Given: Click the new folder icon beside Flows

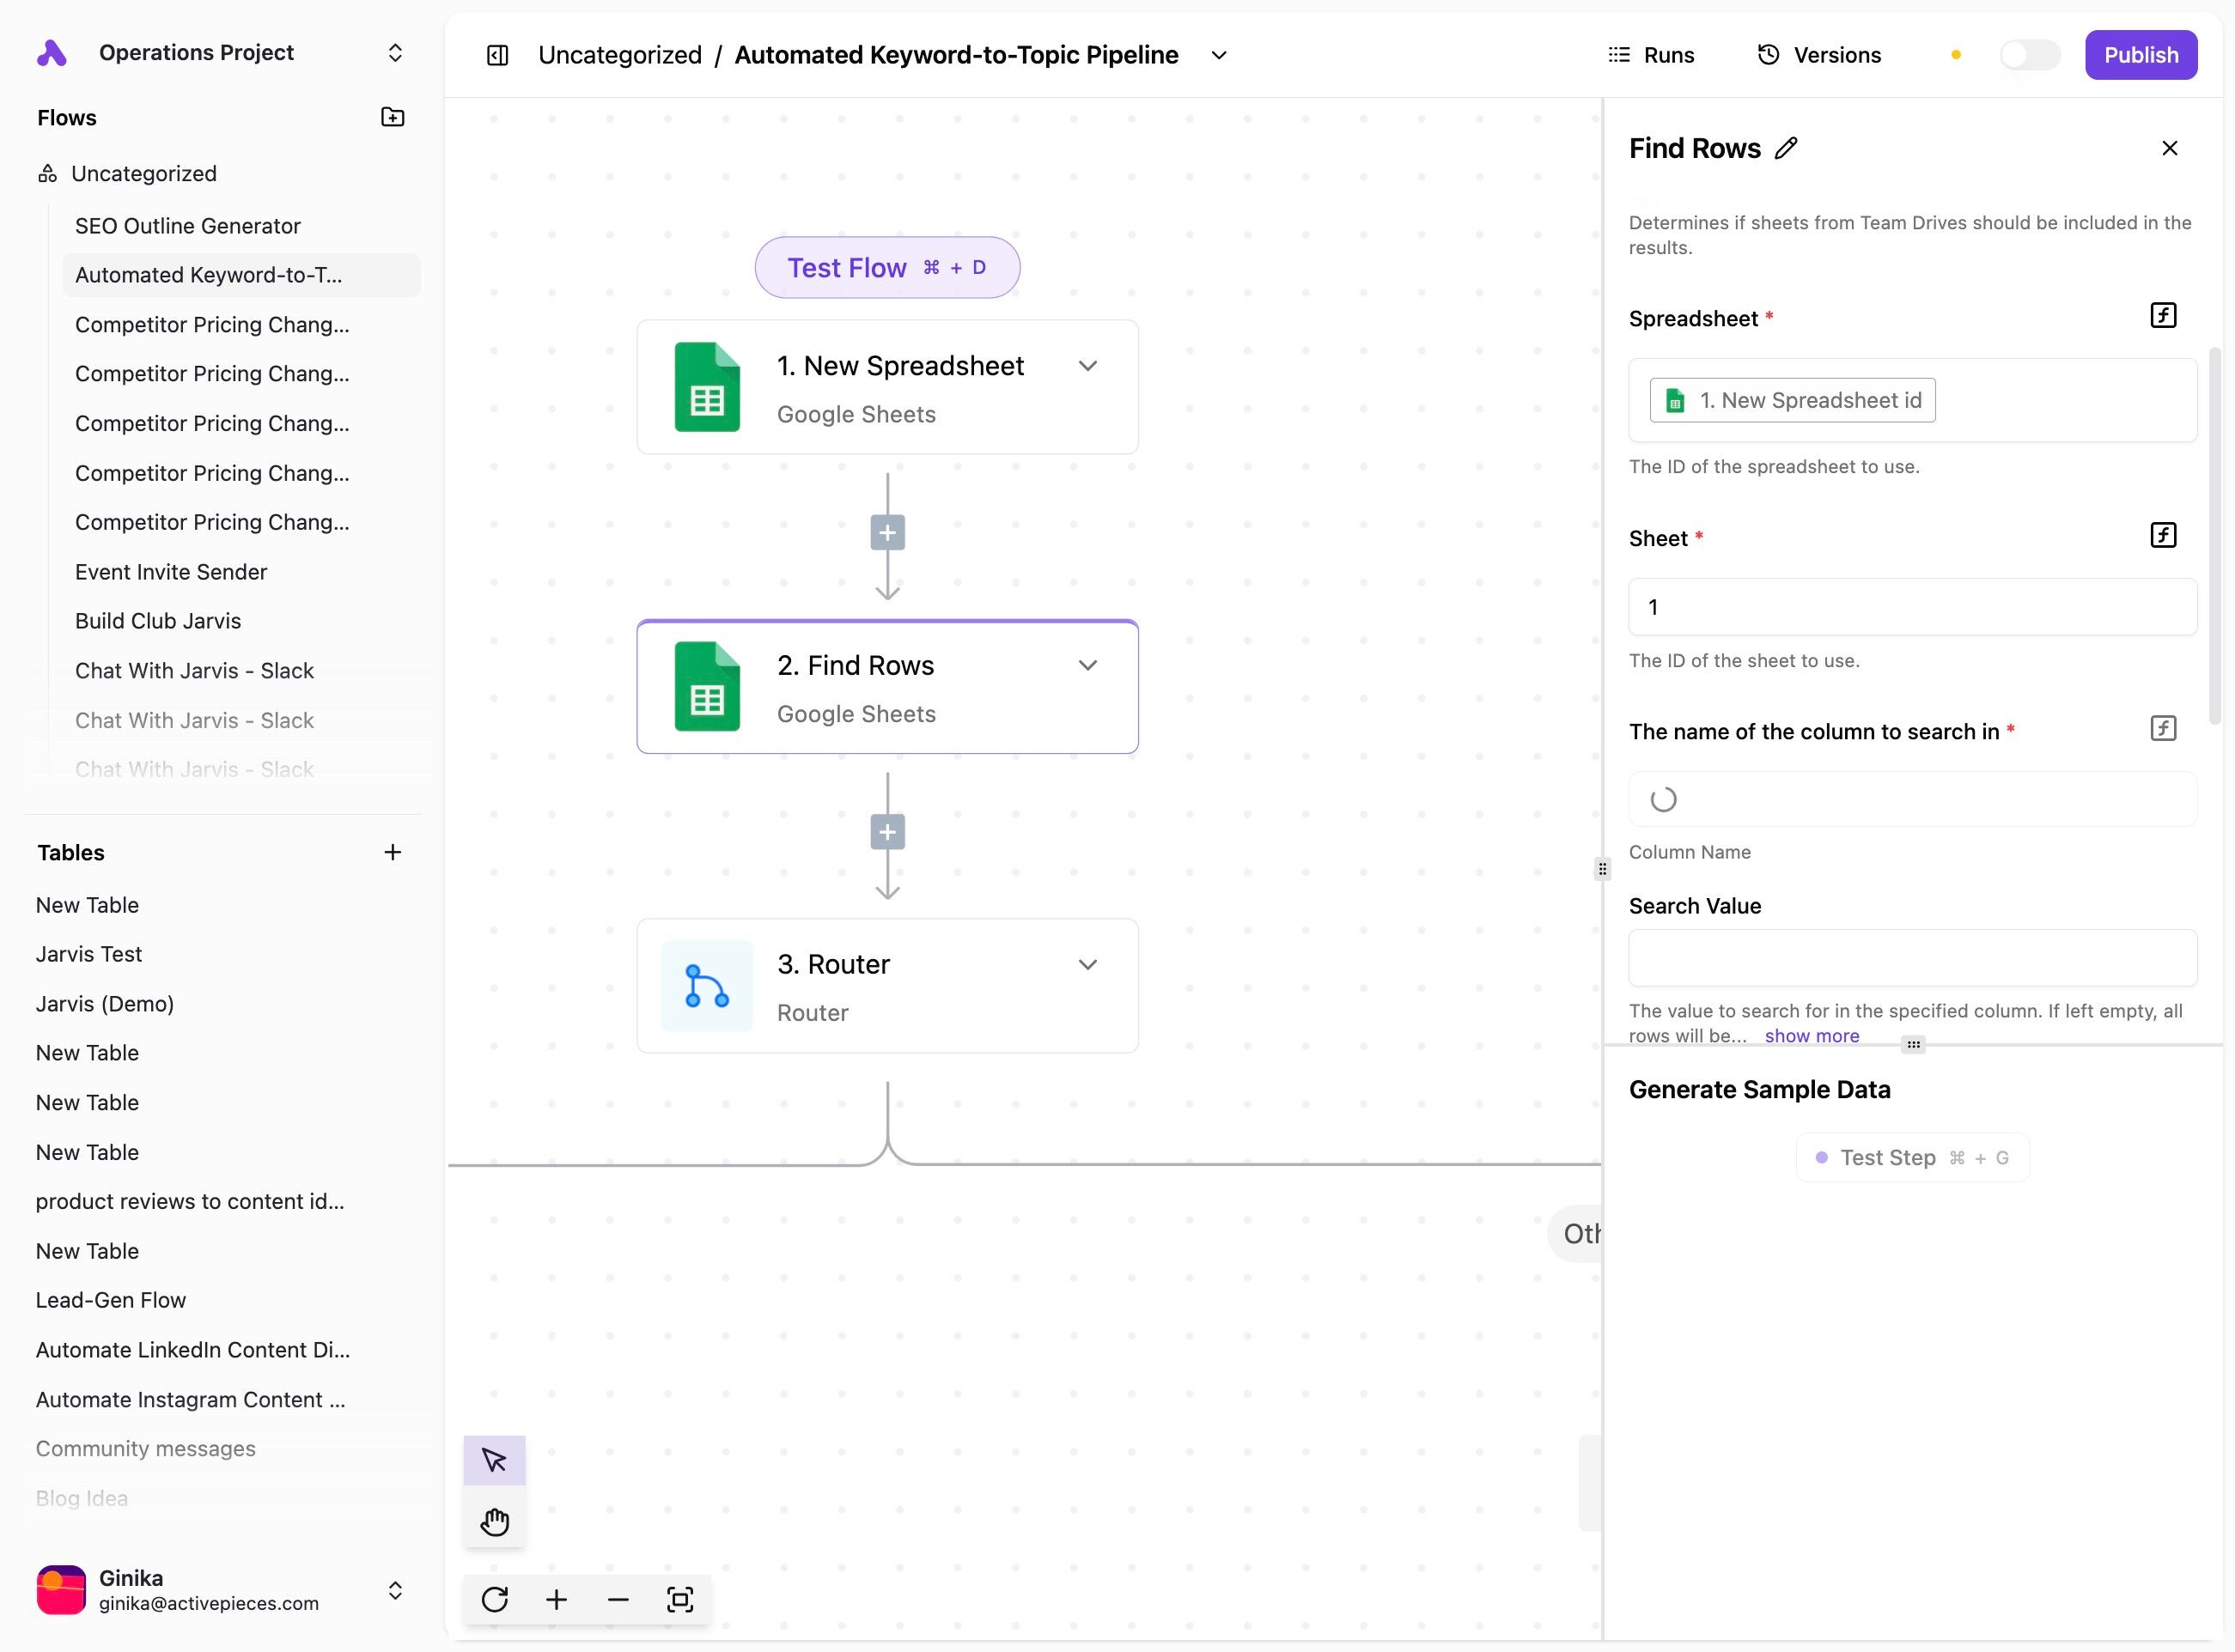Looking at the screenshot, I should click(x=393, y=117).
